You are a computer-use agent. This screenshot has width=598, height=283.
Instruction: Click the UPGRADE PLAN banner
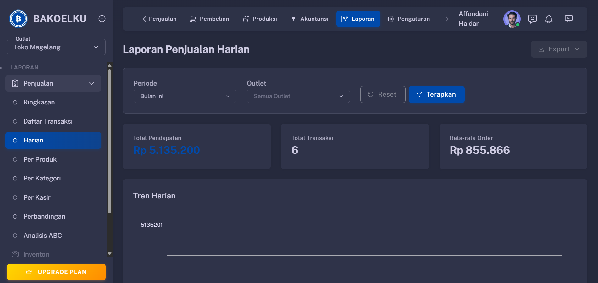pyautogui.click(x=56, y=272)
